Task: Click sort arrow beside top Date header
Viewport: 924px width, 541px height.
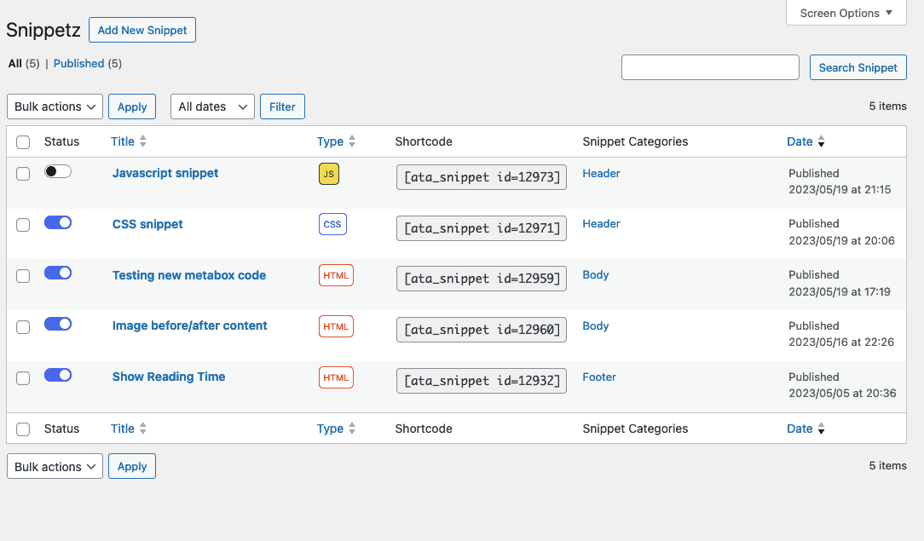Action: tap(822, 142)
